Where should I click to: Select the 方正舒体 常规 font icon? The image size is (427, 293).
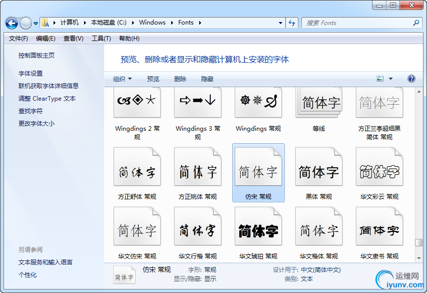137,166
